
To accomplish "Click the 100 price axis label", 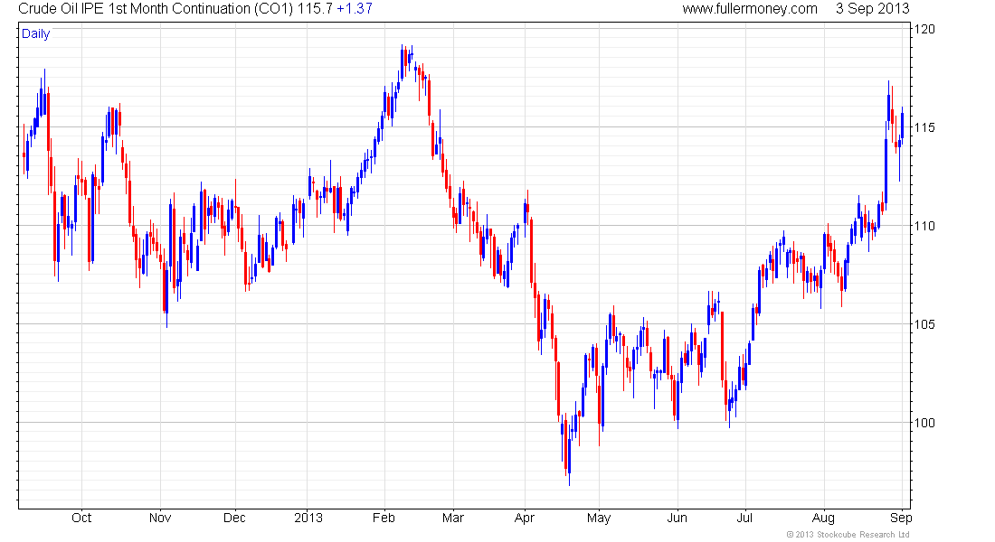I will click(924, 423).
